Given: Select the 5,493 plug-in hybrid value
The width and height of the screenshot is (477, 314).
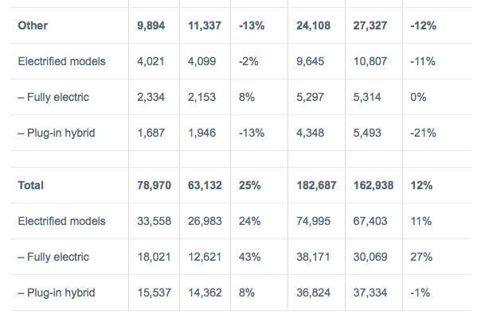Looking at the screenshot, I should point(367,133).
